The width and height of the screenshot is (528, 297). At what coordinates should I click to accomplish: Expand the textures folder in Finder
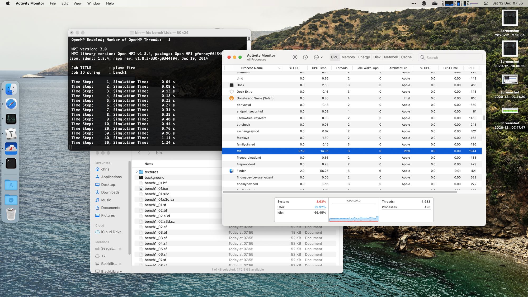137,172
